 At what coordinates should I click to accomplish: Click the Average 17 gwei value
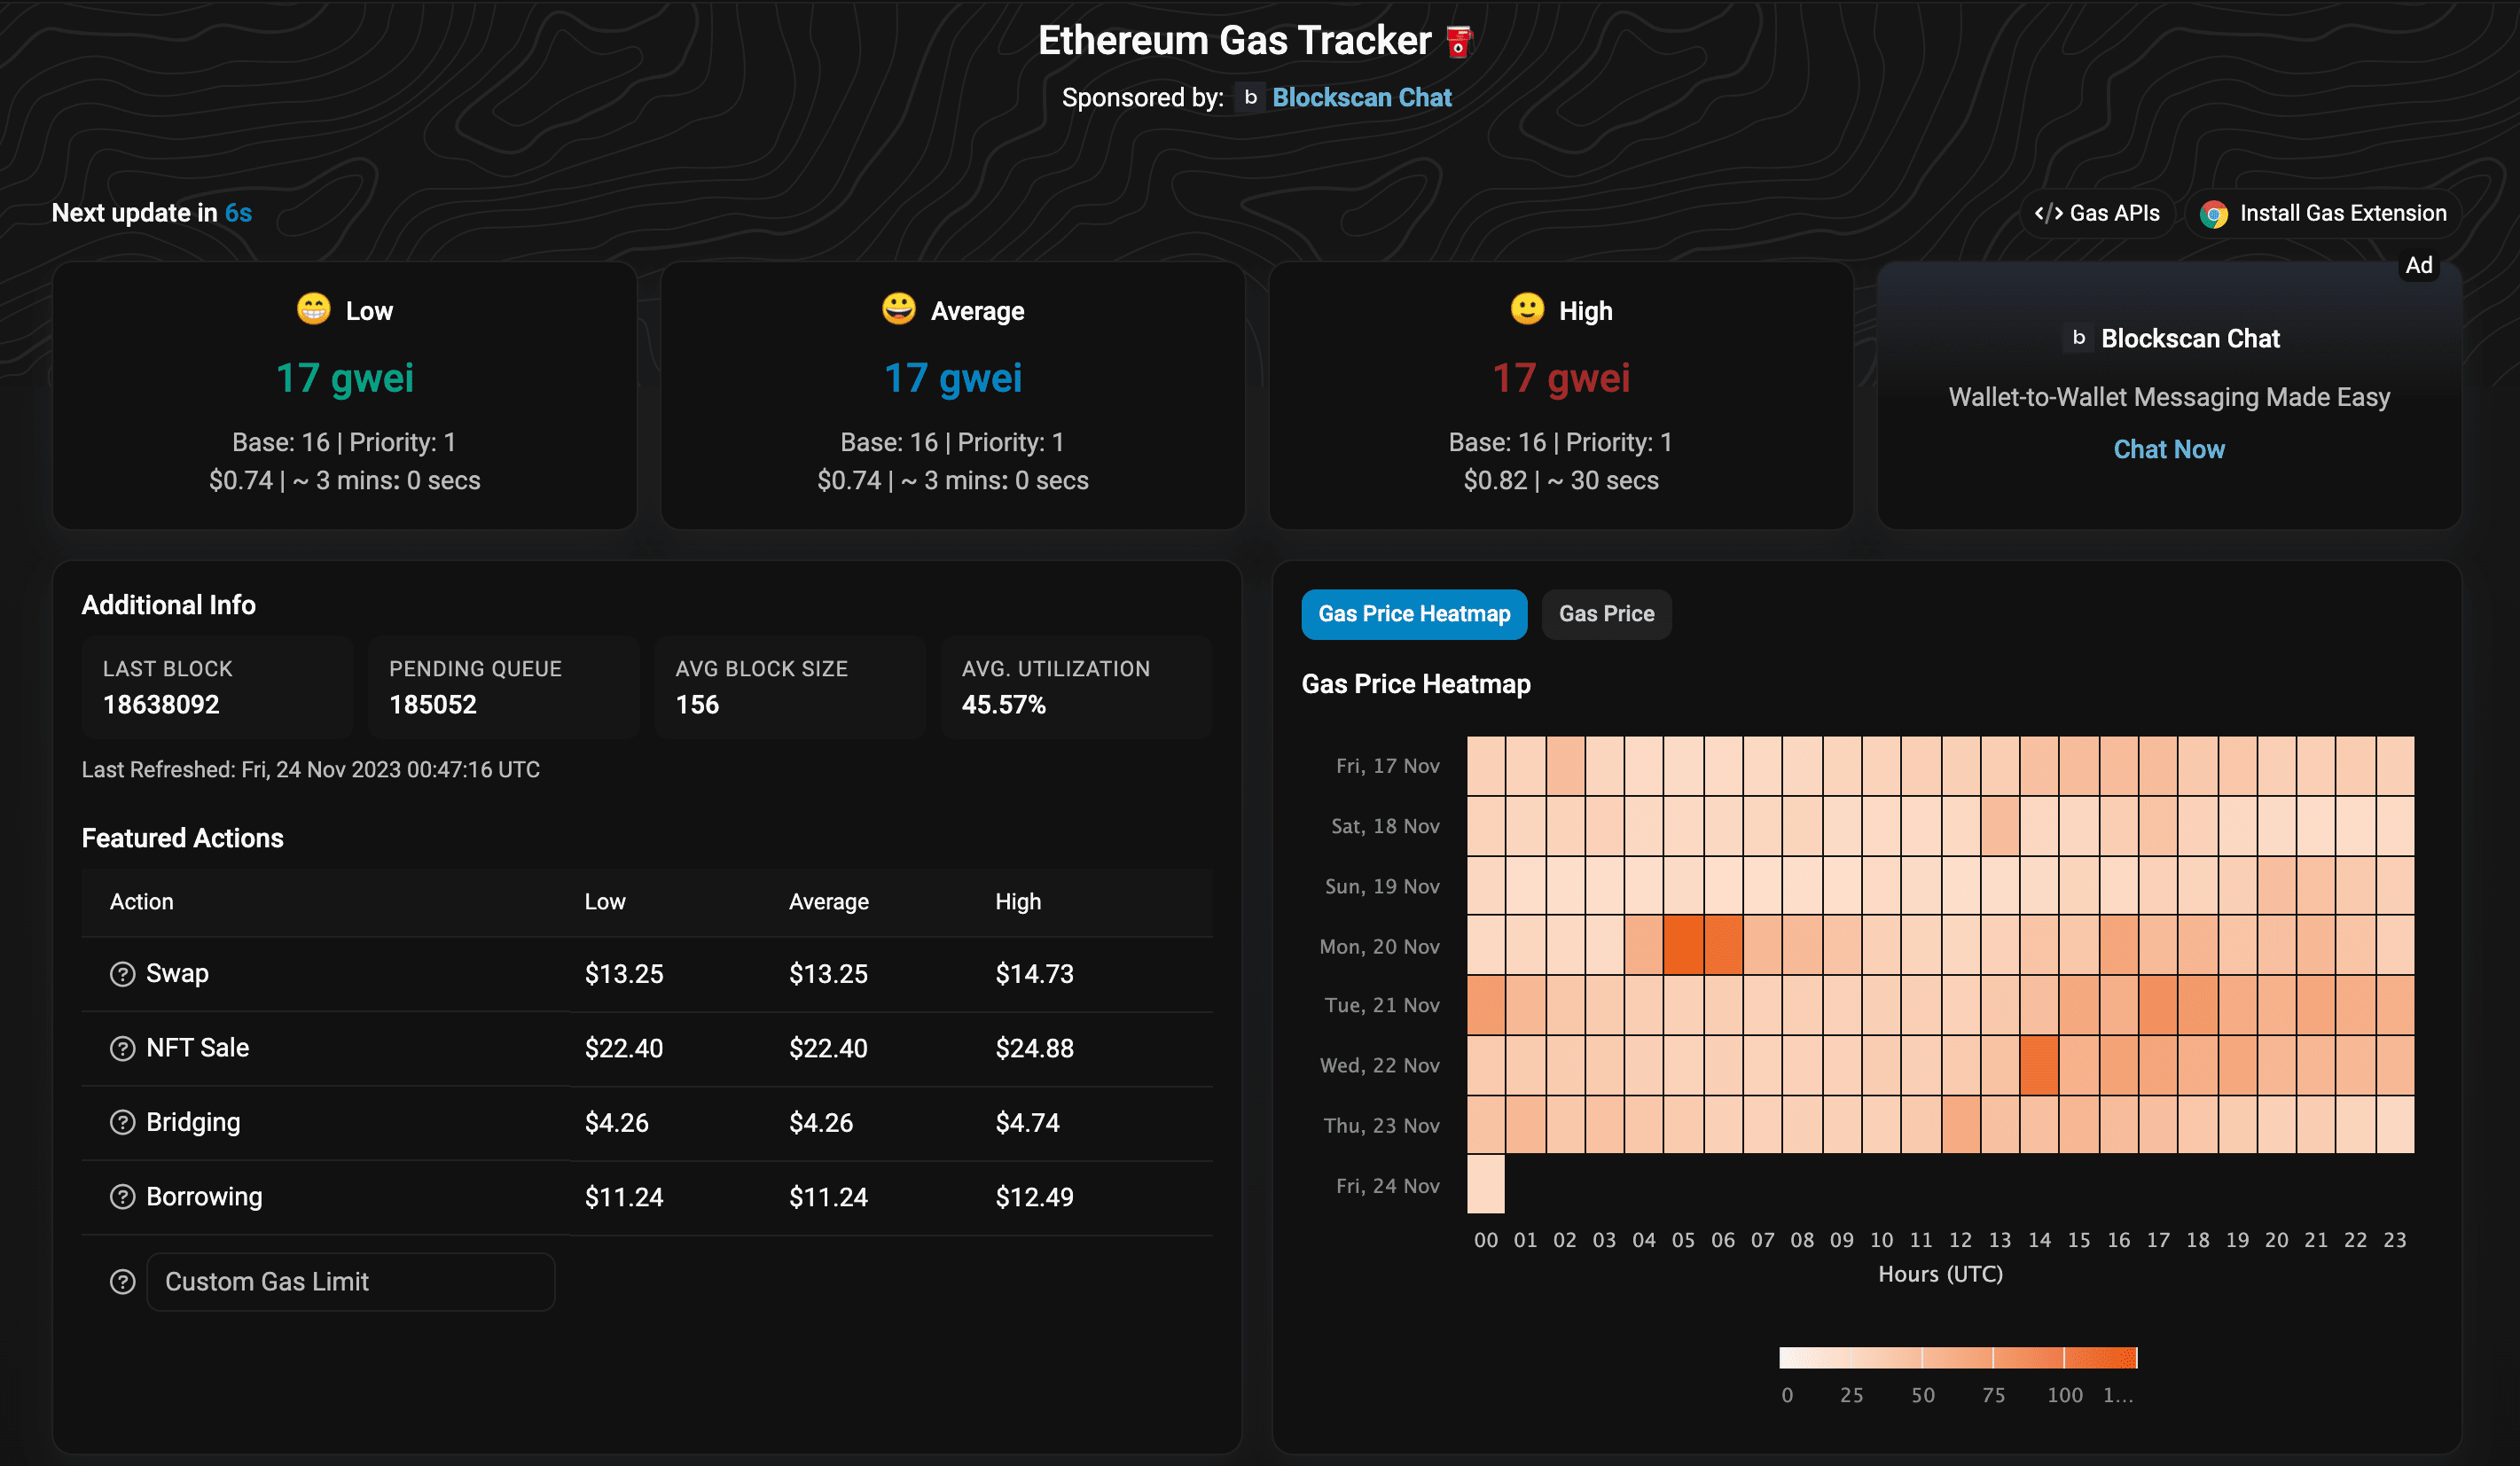coord(953,378)
